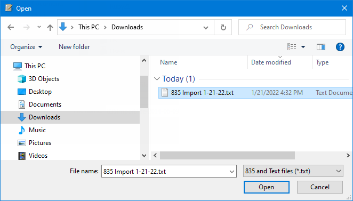Expand the address bar history dropdown

(x=205, y=28)
